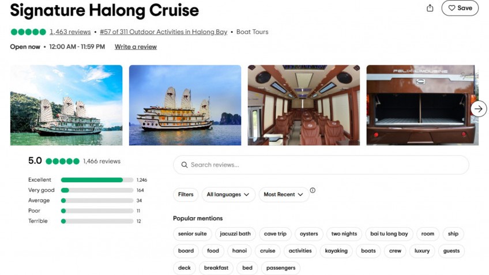Expand the All languages dropdown
The image size is (489, 275).
(x=228, y=194)
